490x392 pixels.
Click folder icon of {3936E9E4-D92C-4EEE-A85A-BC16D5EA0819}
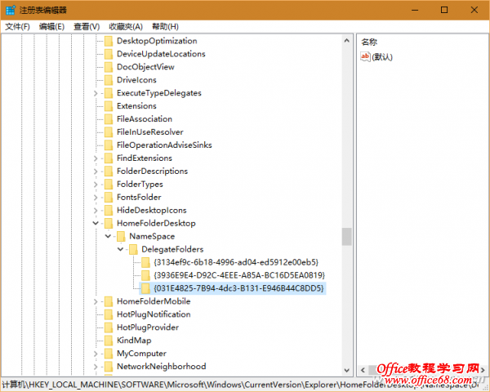point(145,275)
